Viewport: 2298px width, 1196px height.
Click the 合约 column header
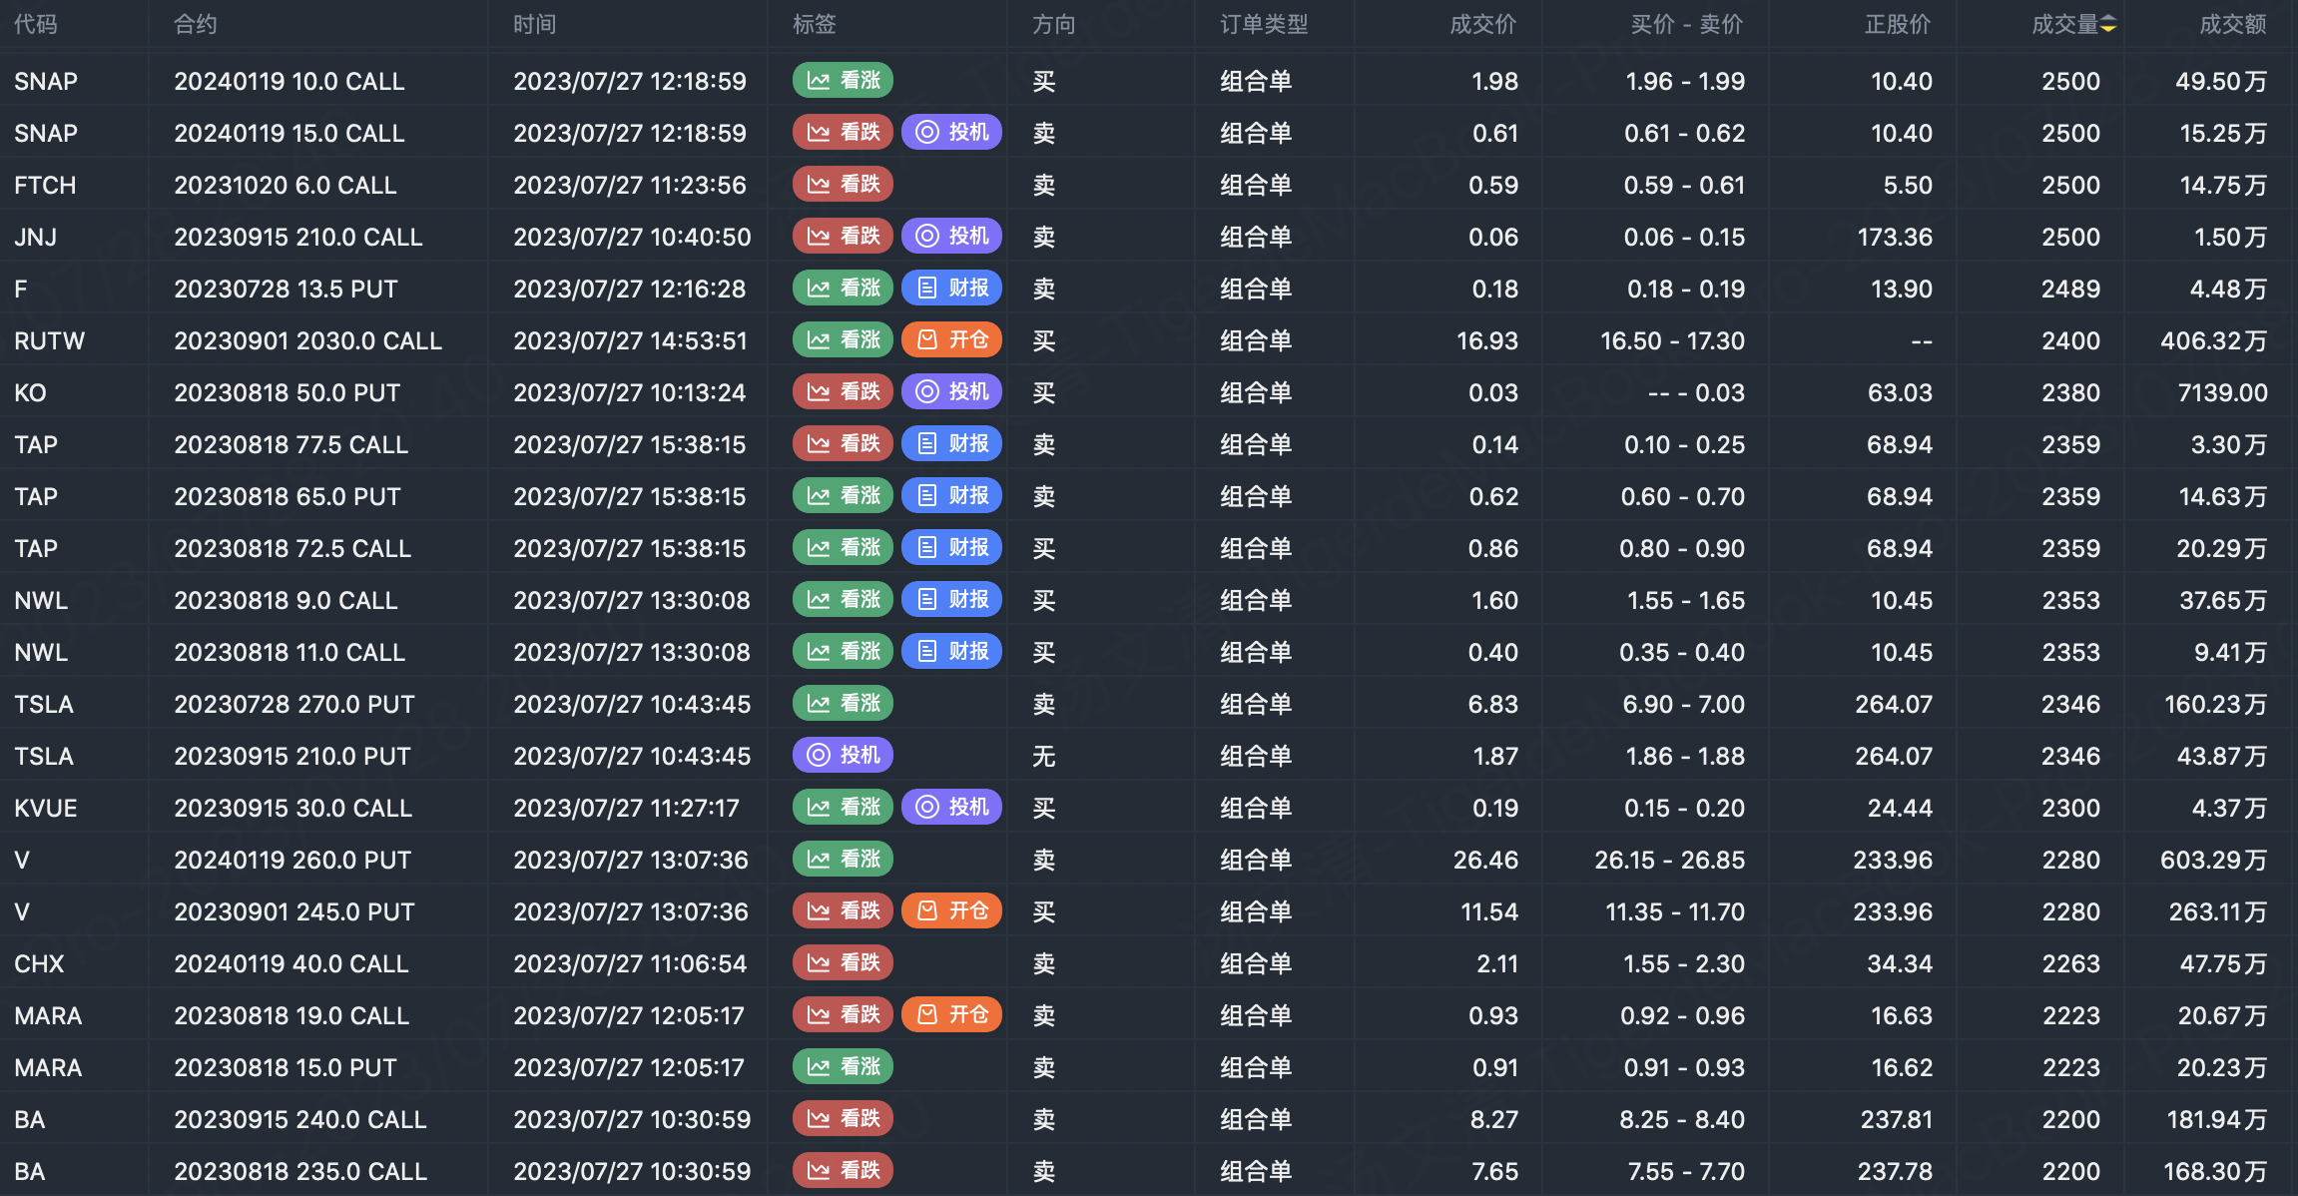click(x=196, y=24)
